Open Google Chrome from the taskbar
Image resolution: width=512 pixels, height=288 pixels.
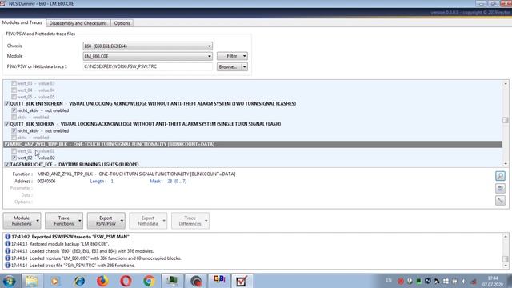coord(149,281)
